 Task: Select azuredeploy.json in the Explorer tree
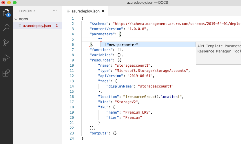[x=36, y=25]
